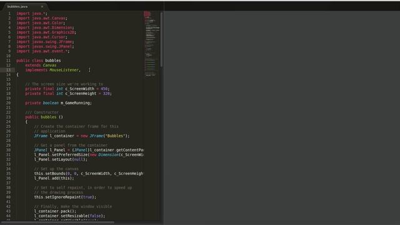The width and height of the screenshot is (400, 225).
Task: Click 'private boolean m_GameRunning;' line
Action: [58, 103]
